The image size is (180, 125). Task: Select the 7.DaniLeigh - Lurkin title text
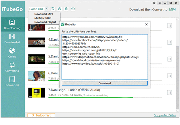pos(74,90)
